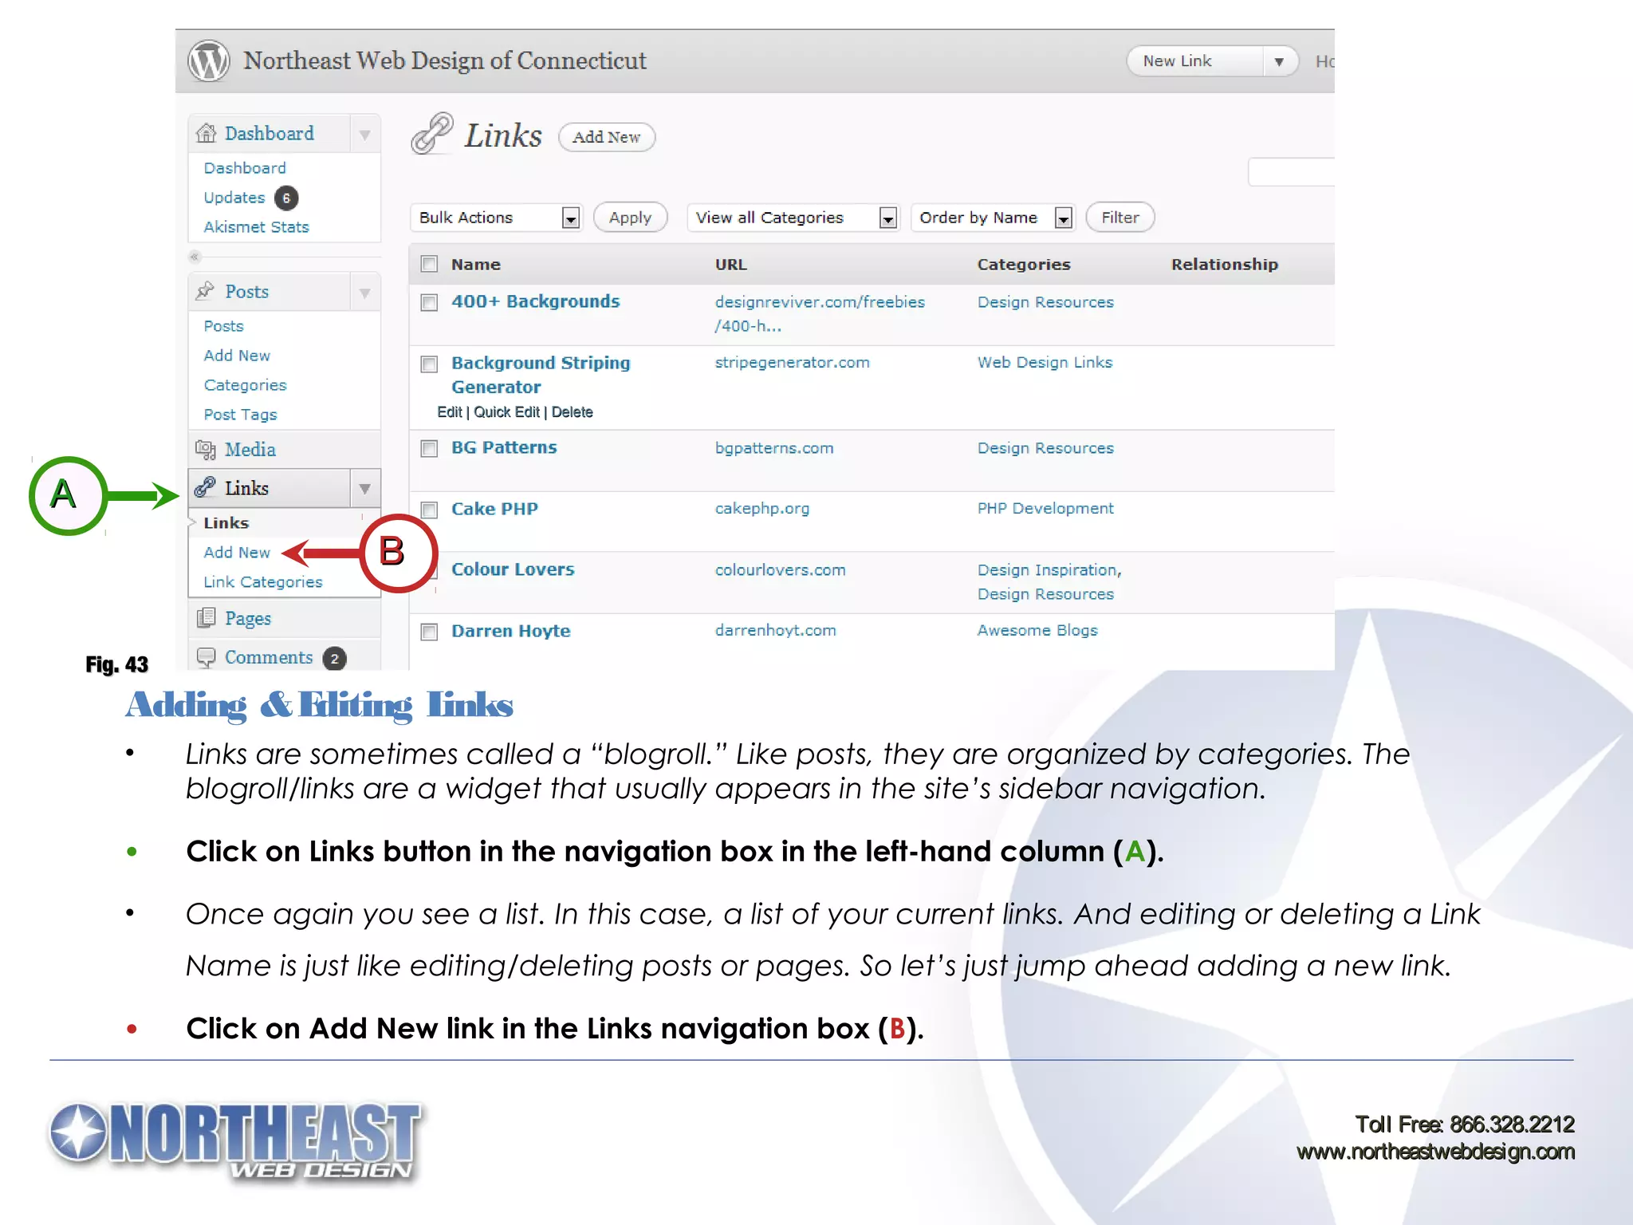Screen dimensions: 1633x1225
Task: Click the Links chain icon in sidebar
Action: click(x=206, y=487)
